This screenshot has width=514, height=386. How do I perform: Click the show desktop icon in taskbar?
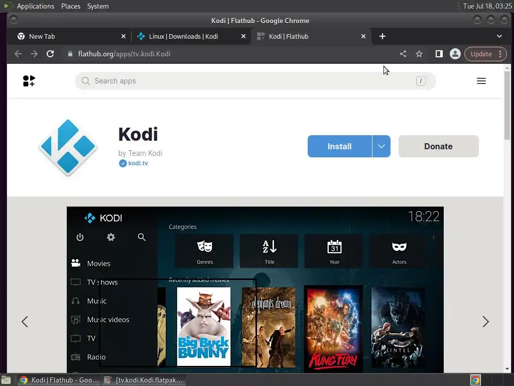6,380
